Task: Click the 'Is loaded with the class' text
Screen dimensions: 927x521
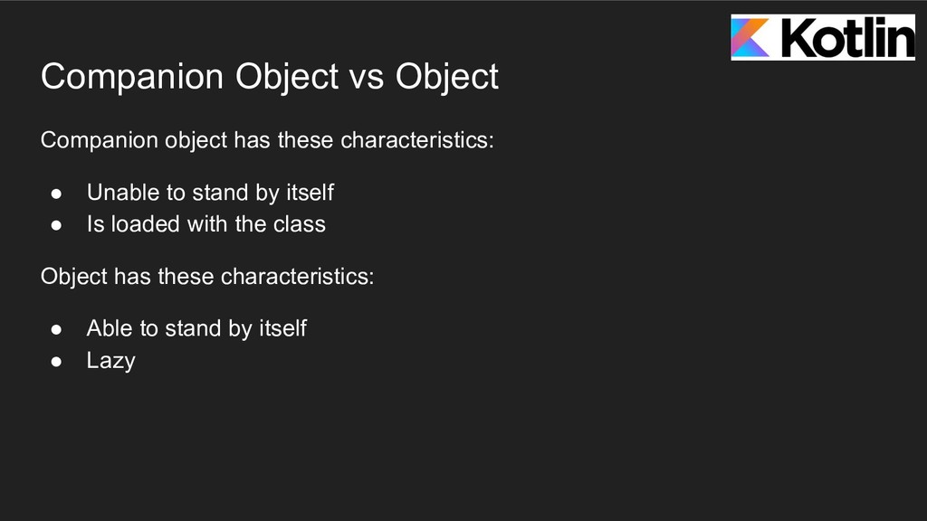Action: pyautogui.click(x=205, y=223)
